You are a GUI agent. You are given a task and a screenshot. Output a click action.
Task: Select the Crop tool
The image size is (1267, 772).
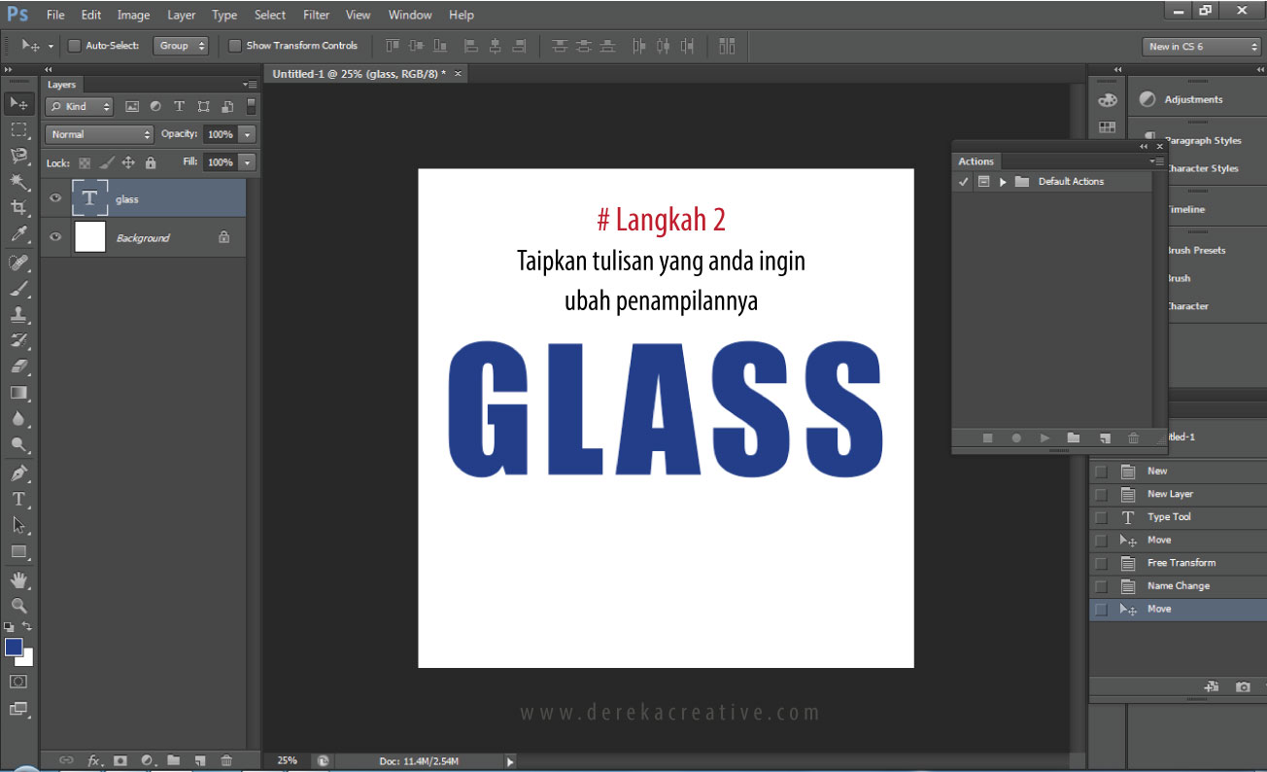(18, 207)
